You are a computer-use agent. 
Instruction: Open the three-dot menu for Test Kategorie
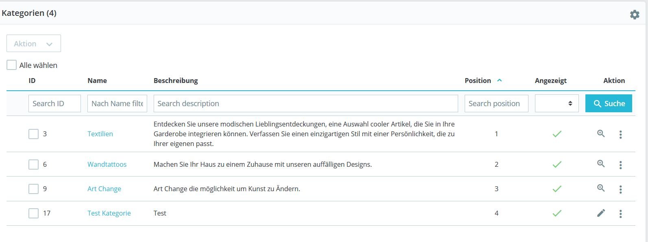[x=620, y=214]
